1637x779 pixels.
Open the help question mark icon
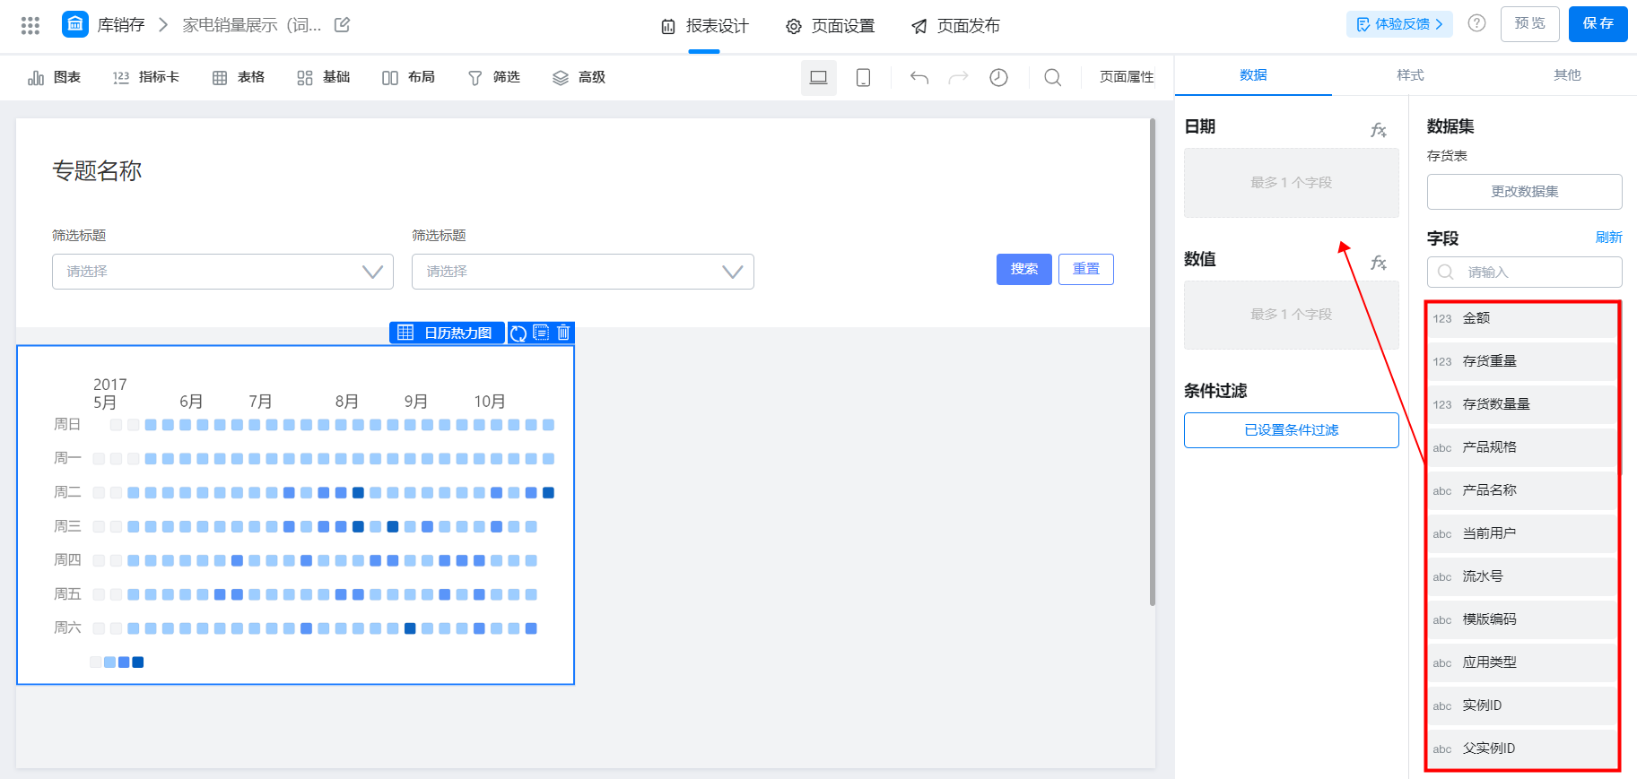click(x=1476, y=23)
